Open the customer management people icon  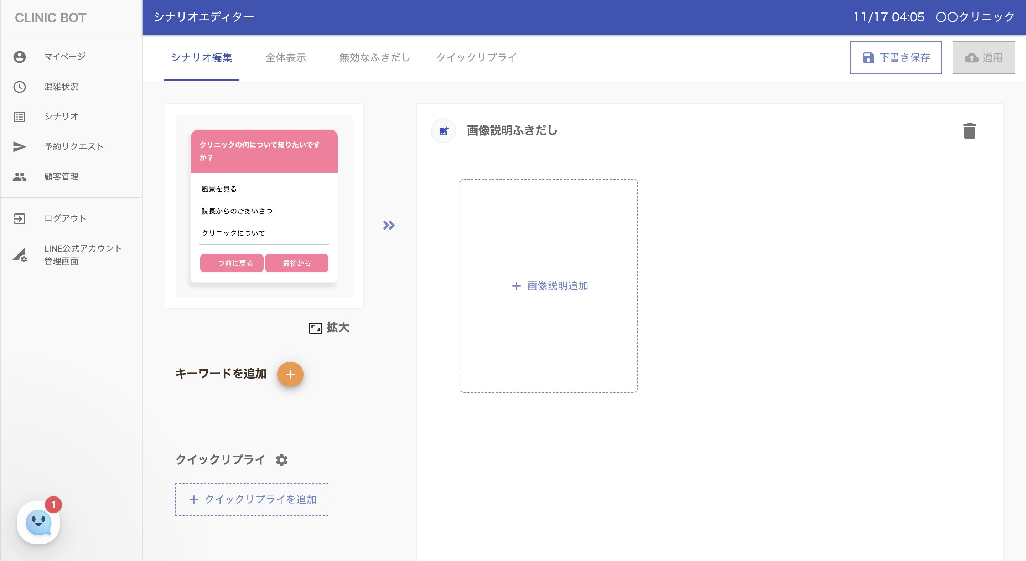pos(20,176)
